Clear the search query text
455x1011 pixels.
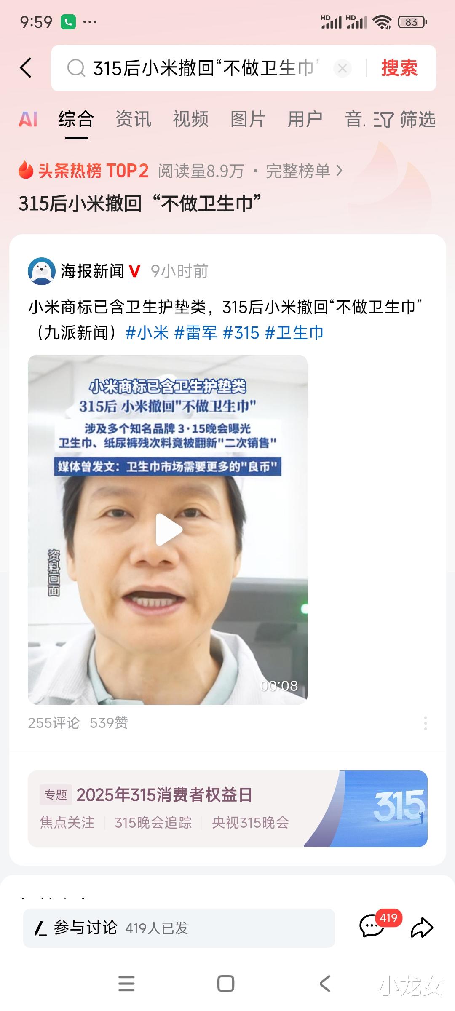coord(343,68)
